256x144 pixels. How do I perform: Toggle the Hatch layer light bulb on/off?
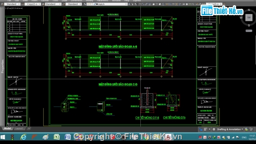(x=88, y=4)
